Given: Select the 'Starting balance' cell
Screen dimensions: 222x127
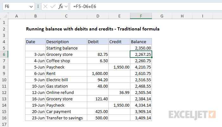Looking at the screenshot, I should coord(66,48).
